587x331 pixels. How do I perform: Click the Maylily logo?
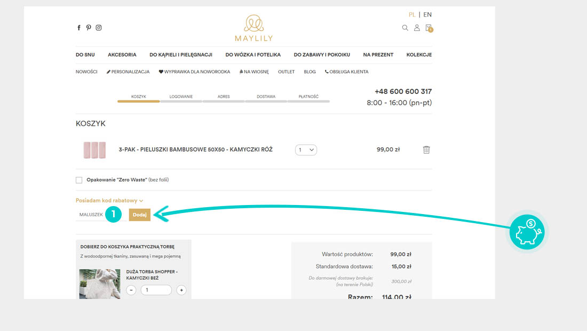click(x=253, y=28)
